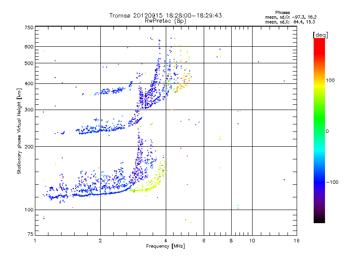
Task: Click the height axis label "200"
Action: [x=29, y=147]
